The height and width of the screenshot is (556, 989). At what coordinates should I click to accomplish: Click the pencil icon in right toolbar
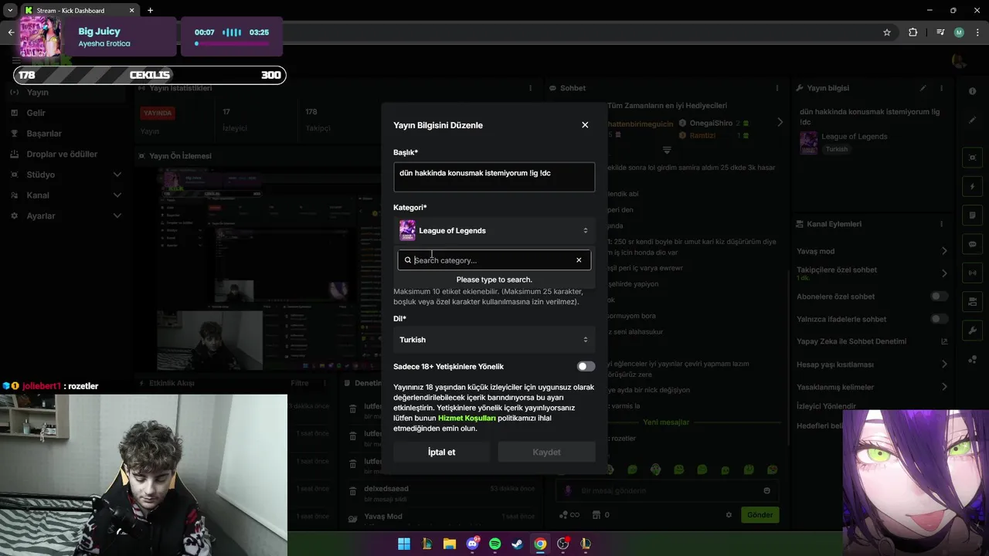[973, 120]
